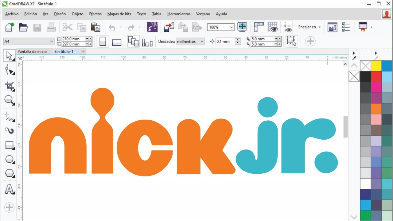Select the Rectangle tool
This screenshot has width=393, height=221.
(x=10, y=145)
